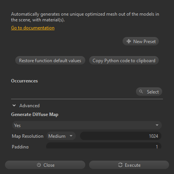Click the Advanced section label
Image resolution: width=174 pixels, height=174 pixels.
click(x=29, y=106)
